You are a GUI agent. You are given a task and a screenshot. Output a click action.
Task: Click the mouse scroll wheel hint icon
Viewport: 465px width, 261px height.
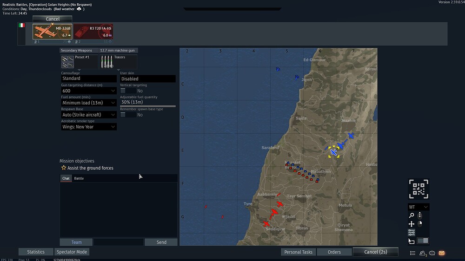419,215
